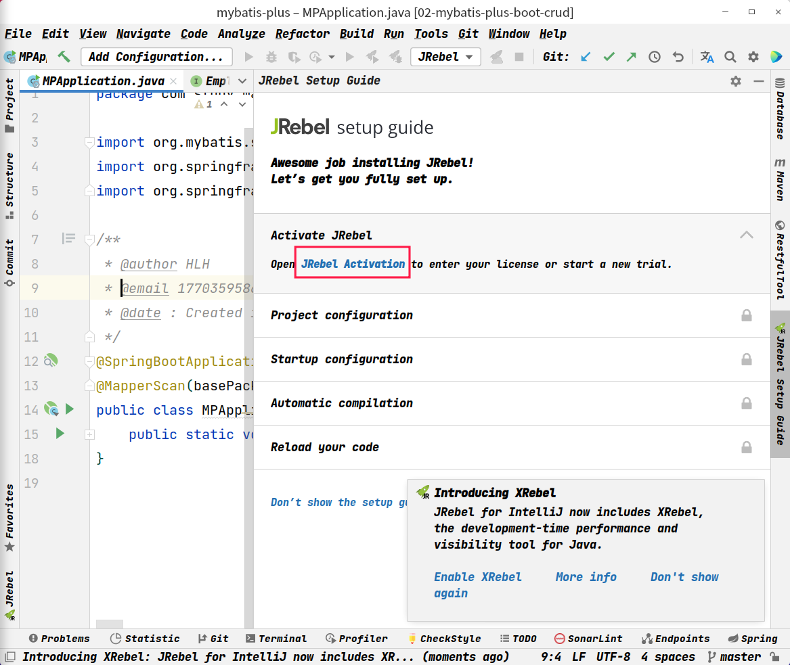Open the Tools menu

click(431, 34)
